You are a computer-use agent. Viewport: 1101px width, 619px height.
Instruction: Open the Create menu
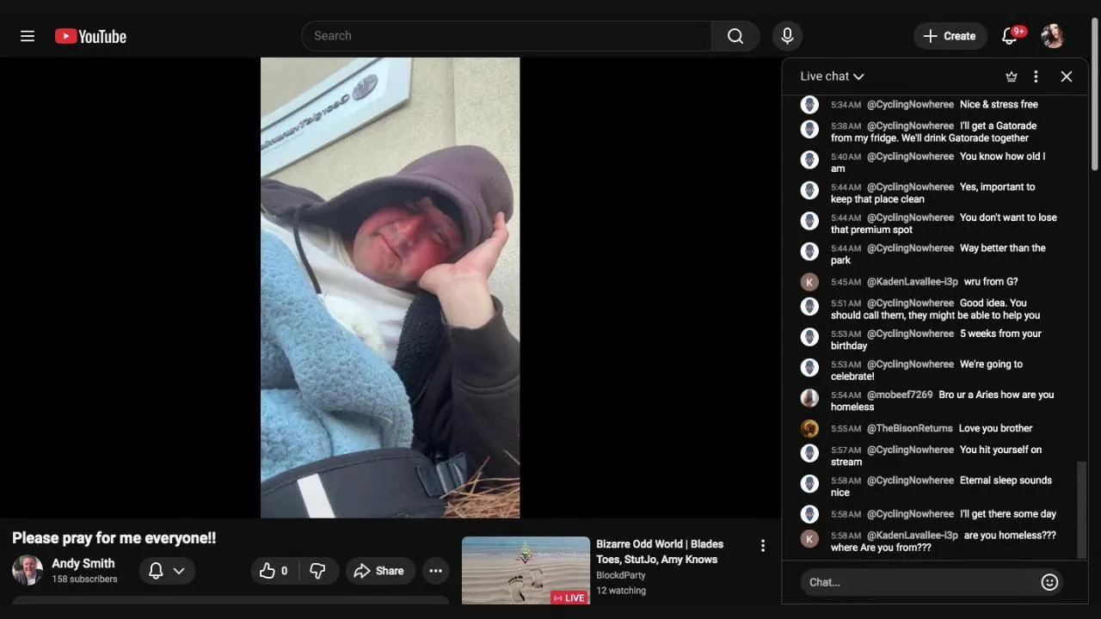[x=950, y=36]
